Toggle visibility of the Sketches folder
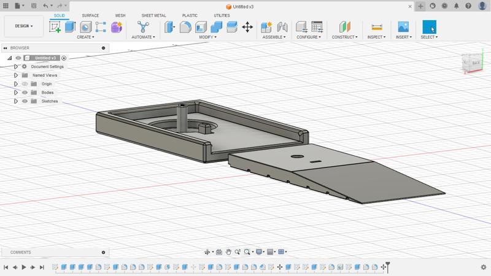Viewport: 491px width, 276px height. click(x=25, y=101)
